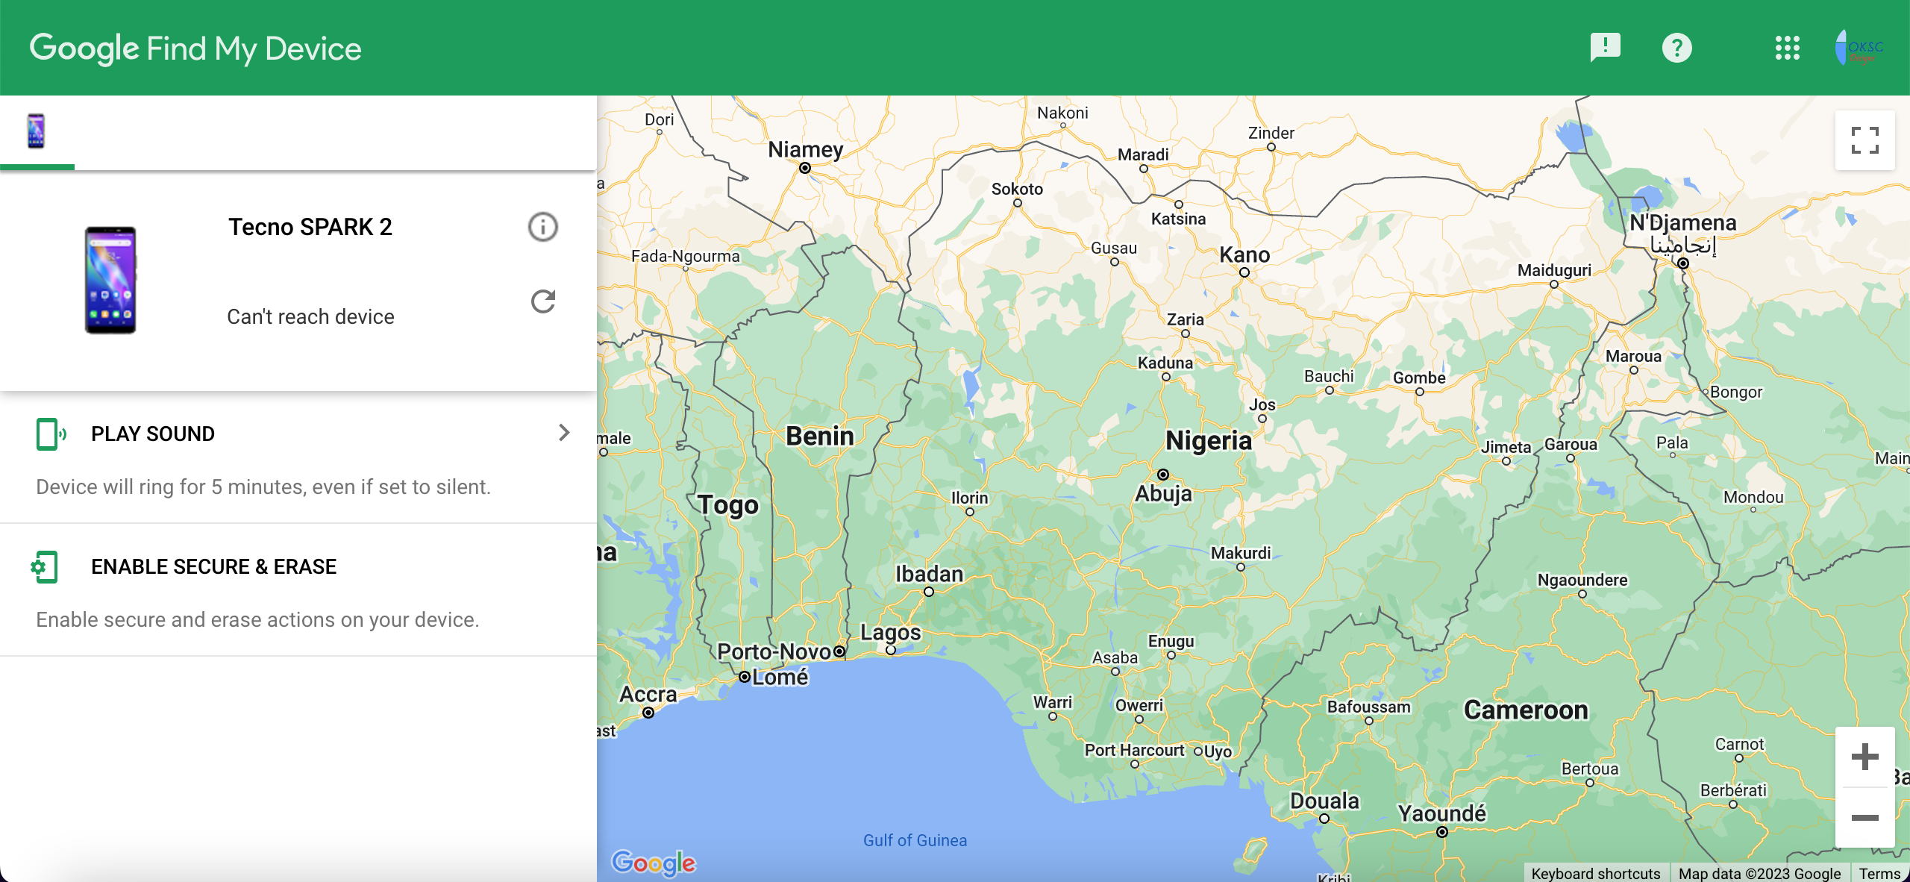
Task: Click the Zaria city label
Action: coord(1185,319)
